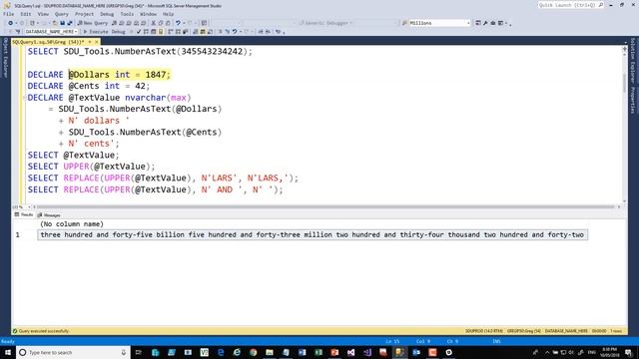The image size is (639, 359).
Task: Click the Debug toolbar button
Action: [118, 31]
